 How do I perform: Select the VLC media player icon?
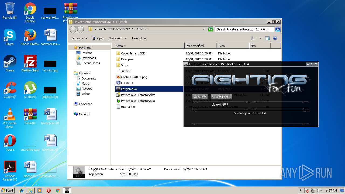point(10,118)
